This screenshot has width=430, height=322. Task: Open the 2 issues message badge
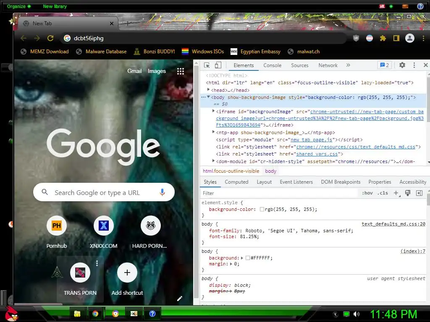point(385,65)
